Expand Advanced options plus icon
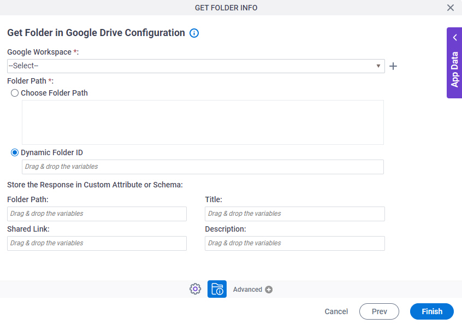Image resolution: width=462 pixels, height=324 pixels. 269,290
